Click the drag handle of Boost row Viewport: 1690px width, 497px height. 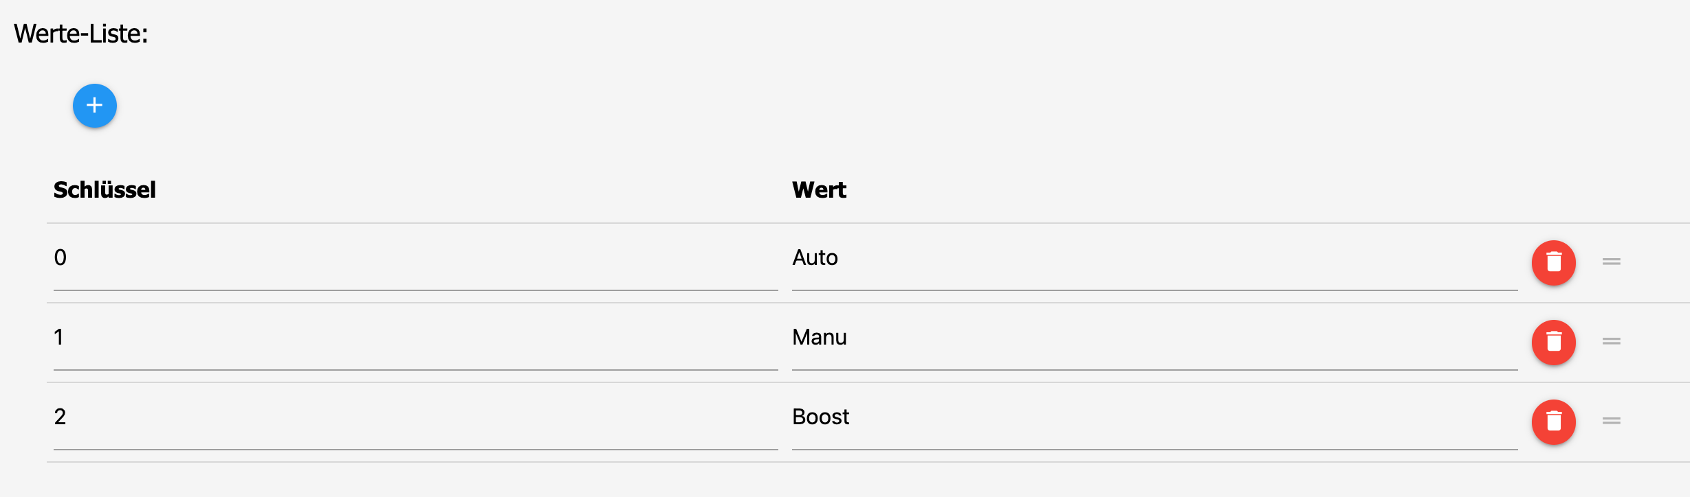(1612, 421)
